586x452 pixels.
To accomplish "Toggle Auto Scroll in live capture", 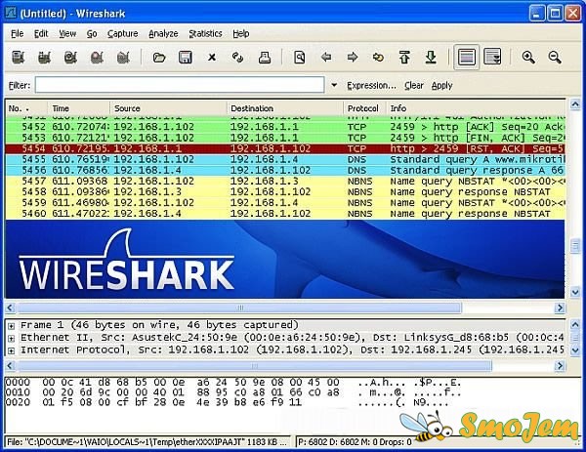I will [x=492, y=58].
